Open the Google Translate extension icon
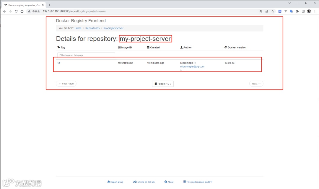Viewport: 319px width, 189px height. [x=291, y=11]
